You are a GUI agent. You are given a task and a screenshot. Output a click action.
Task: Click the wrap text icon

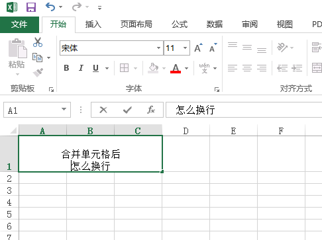317,48
